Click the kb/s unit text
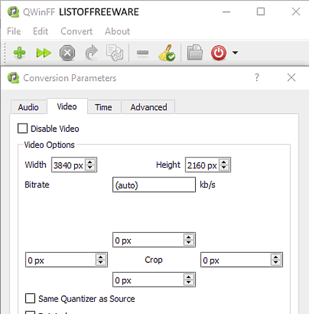Image resolution: width=309 pixels, height=314 pixels. point(207,184)
